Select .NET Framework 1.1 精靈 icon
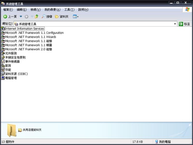The width and height of the screenshot is (193, 145). (3, 45)
